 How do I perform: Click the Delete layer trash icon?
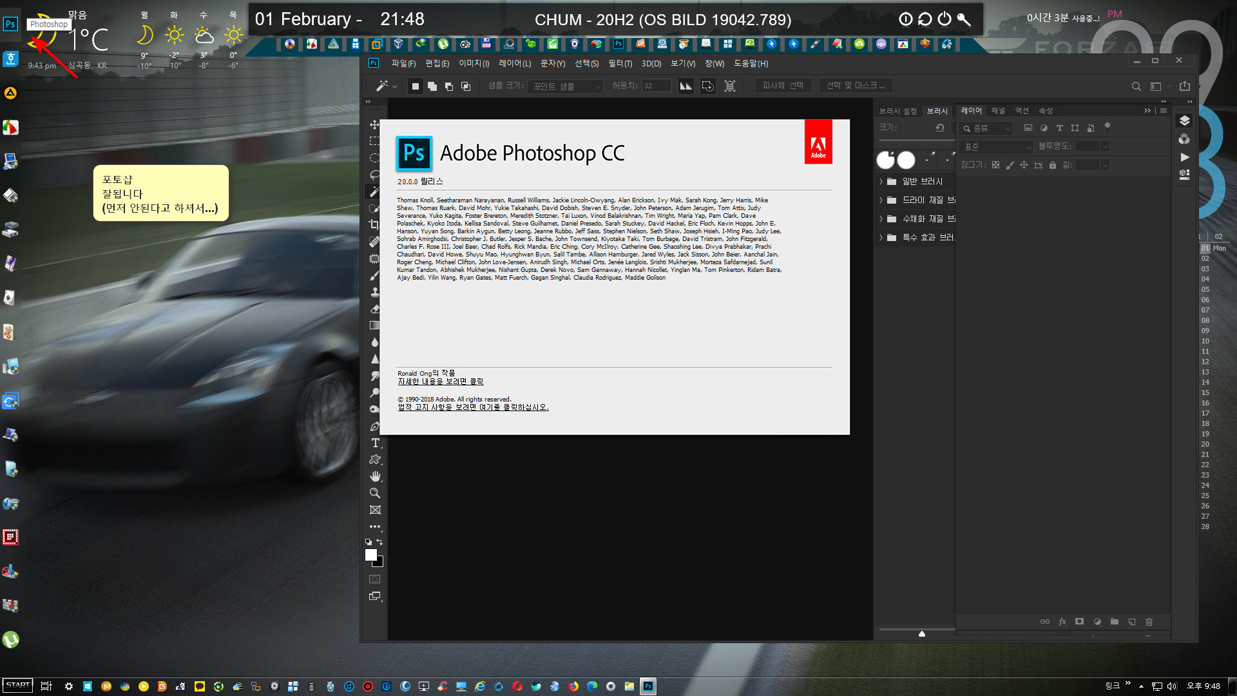[1149, 622]
